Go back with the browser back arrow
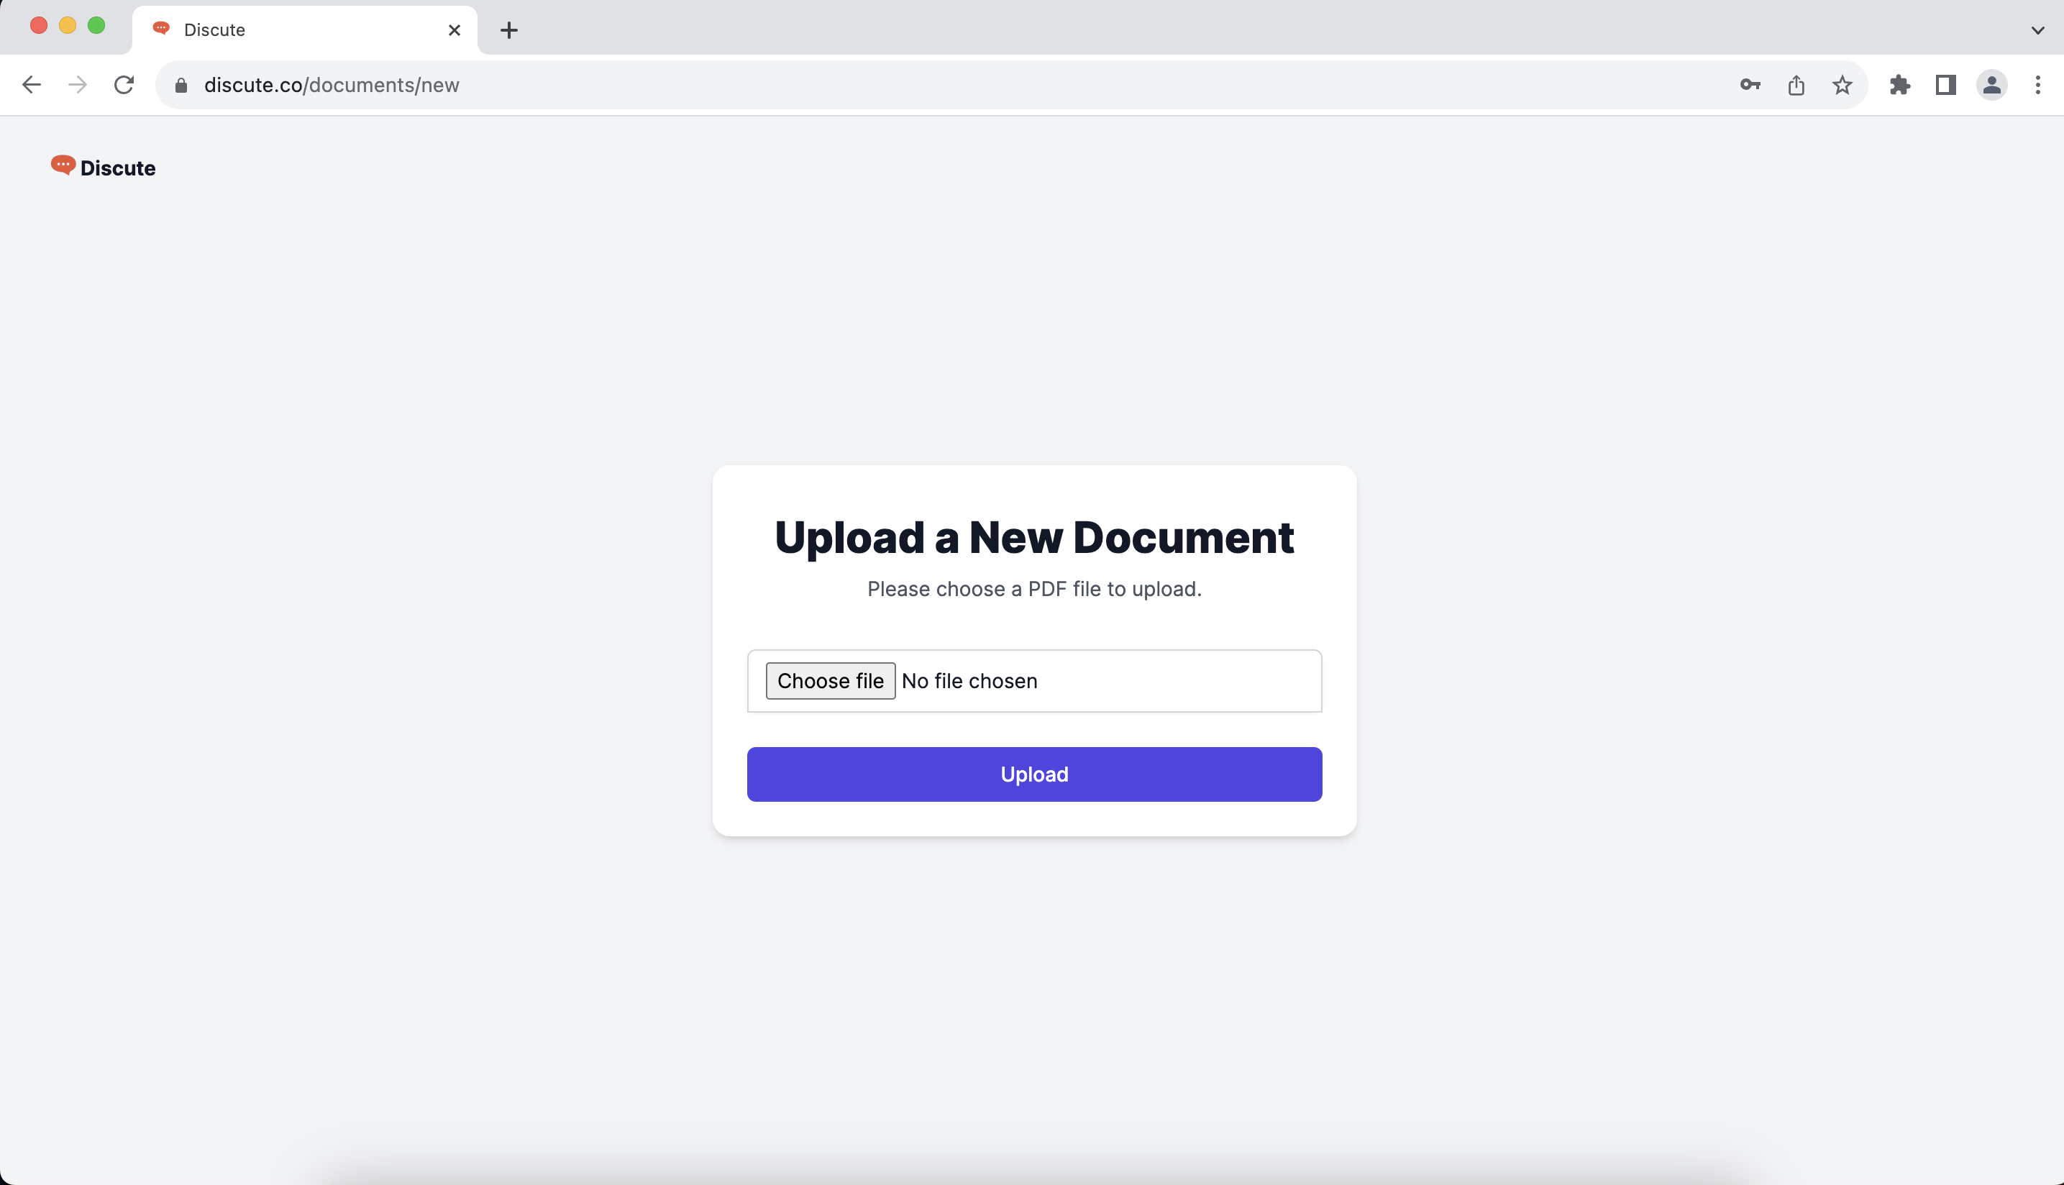The image size is (2064, 1185). click(32, 85)
